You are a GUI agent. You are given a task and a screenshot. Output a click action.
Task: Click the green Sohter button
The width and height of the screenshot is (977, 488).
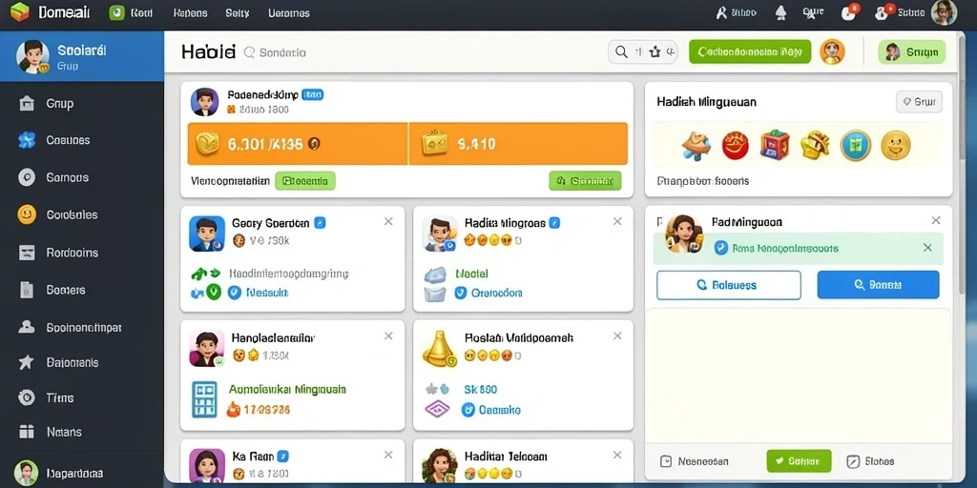[799, 461]
